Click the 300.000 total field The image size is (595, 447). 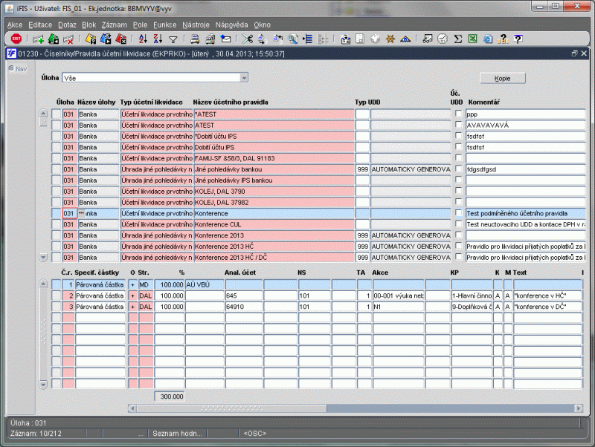tap(170, 397)
